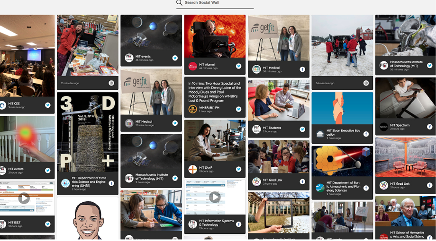436x241 pixels.
Task: Read the Denny Laine interview post text
Action: (215, 92)
